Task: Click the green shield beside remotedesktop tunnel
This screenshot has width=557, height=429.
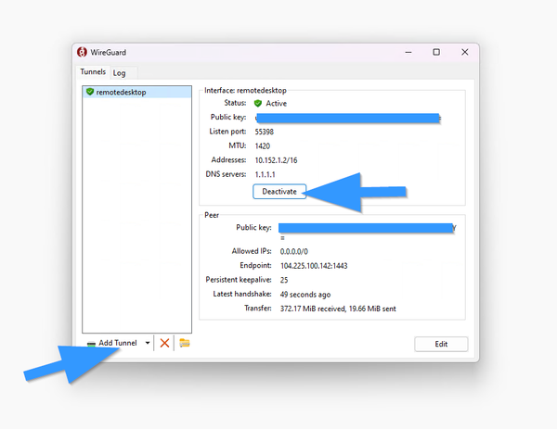Action: coord(90,92)
